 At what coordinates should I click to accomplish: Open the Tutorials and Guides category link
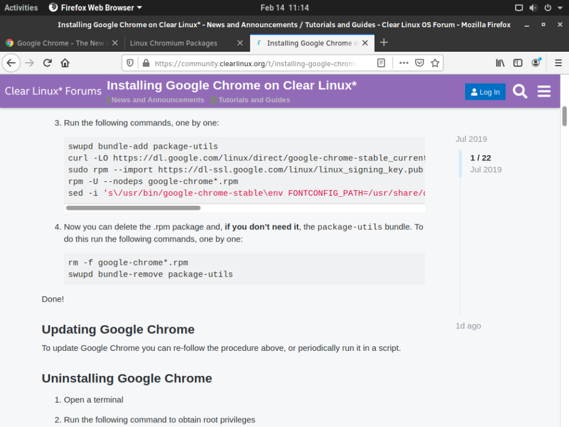254,100
